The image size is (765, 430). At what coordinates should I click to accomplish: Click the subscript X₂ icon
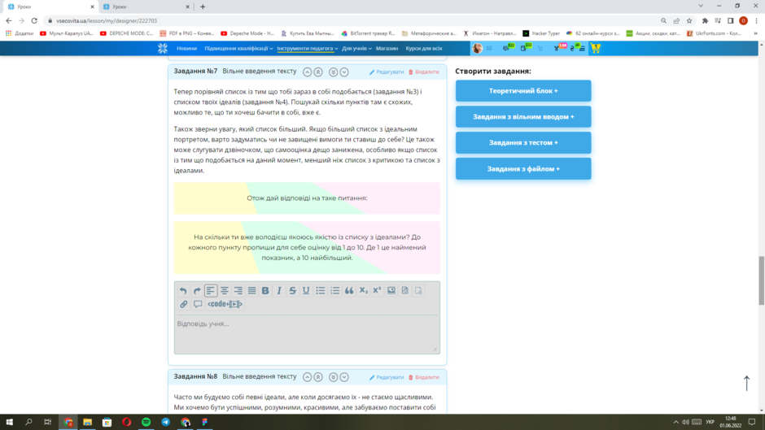click(x=364, y=291)
